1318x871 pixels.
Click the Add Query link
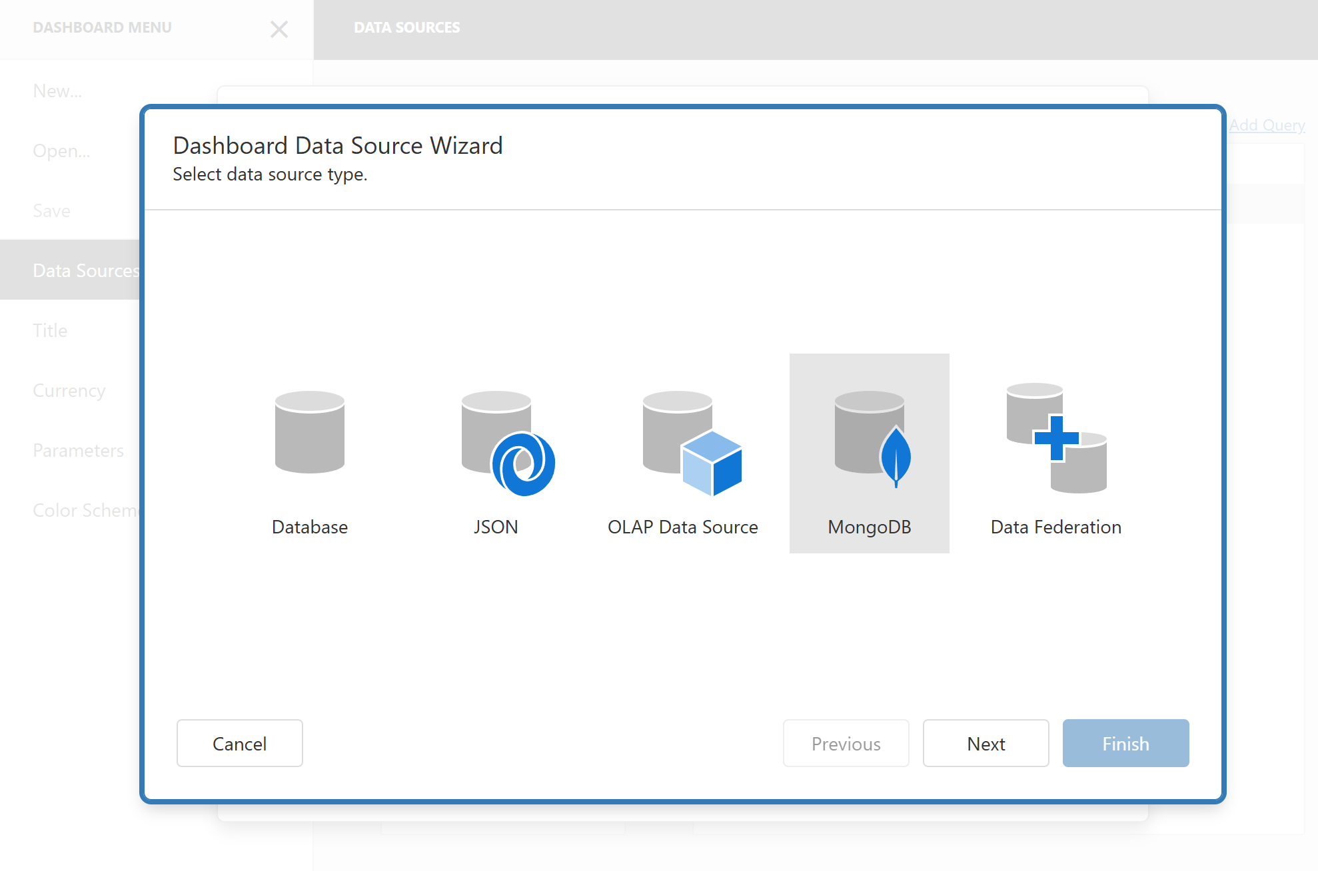(1266, 125)
